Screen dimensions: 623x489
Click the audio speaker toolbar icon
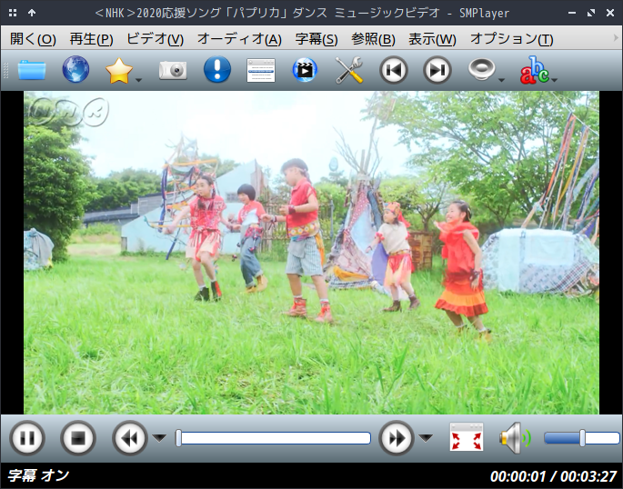[481, 69]
